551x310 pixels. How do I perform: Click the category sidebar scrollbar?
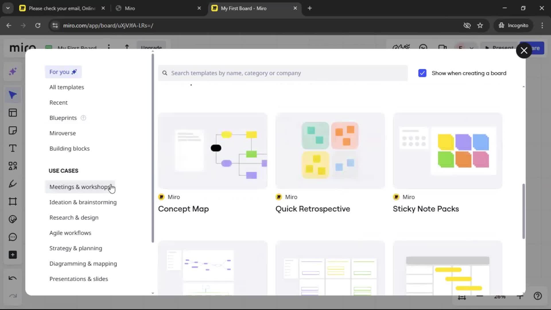pos(153,148)
